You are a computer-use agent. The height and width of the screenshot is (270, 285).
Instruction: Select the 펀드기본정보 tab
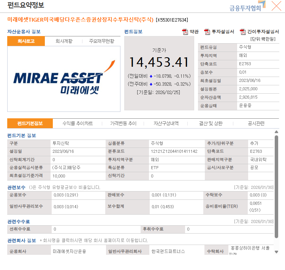pyautogui.click(x=30, y=124)
